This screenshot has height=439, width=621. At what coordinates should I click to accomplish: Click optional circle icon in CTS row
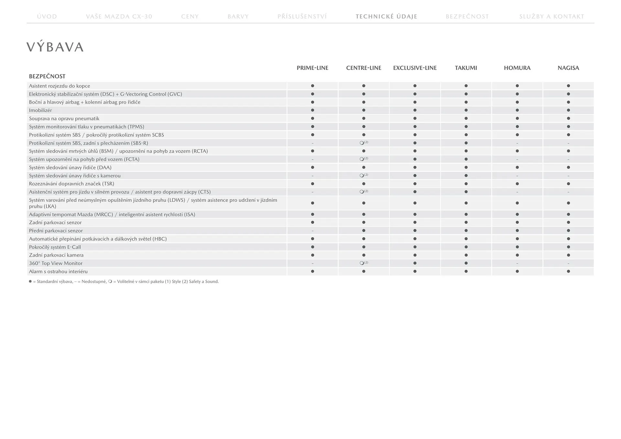tap(362, 192)
